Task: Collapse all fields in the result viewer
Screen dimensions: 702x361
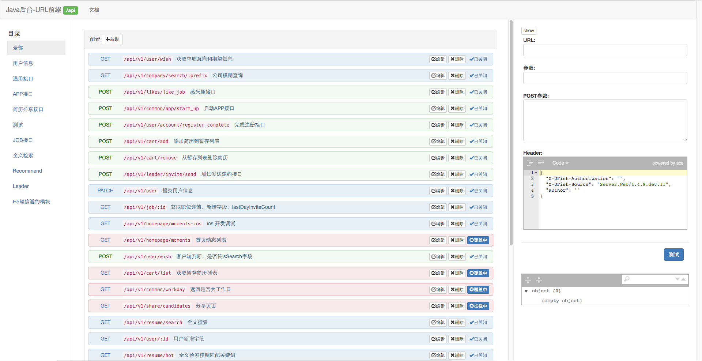Action: tap(539, 280)
